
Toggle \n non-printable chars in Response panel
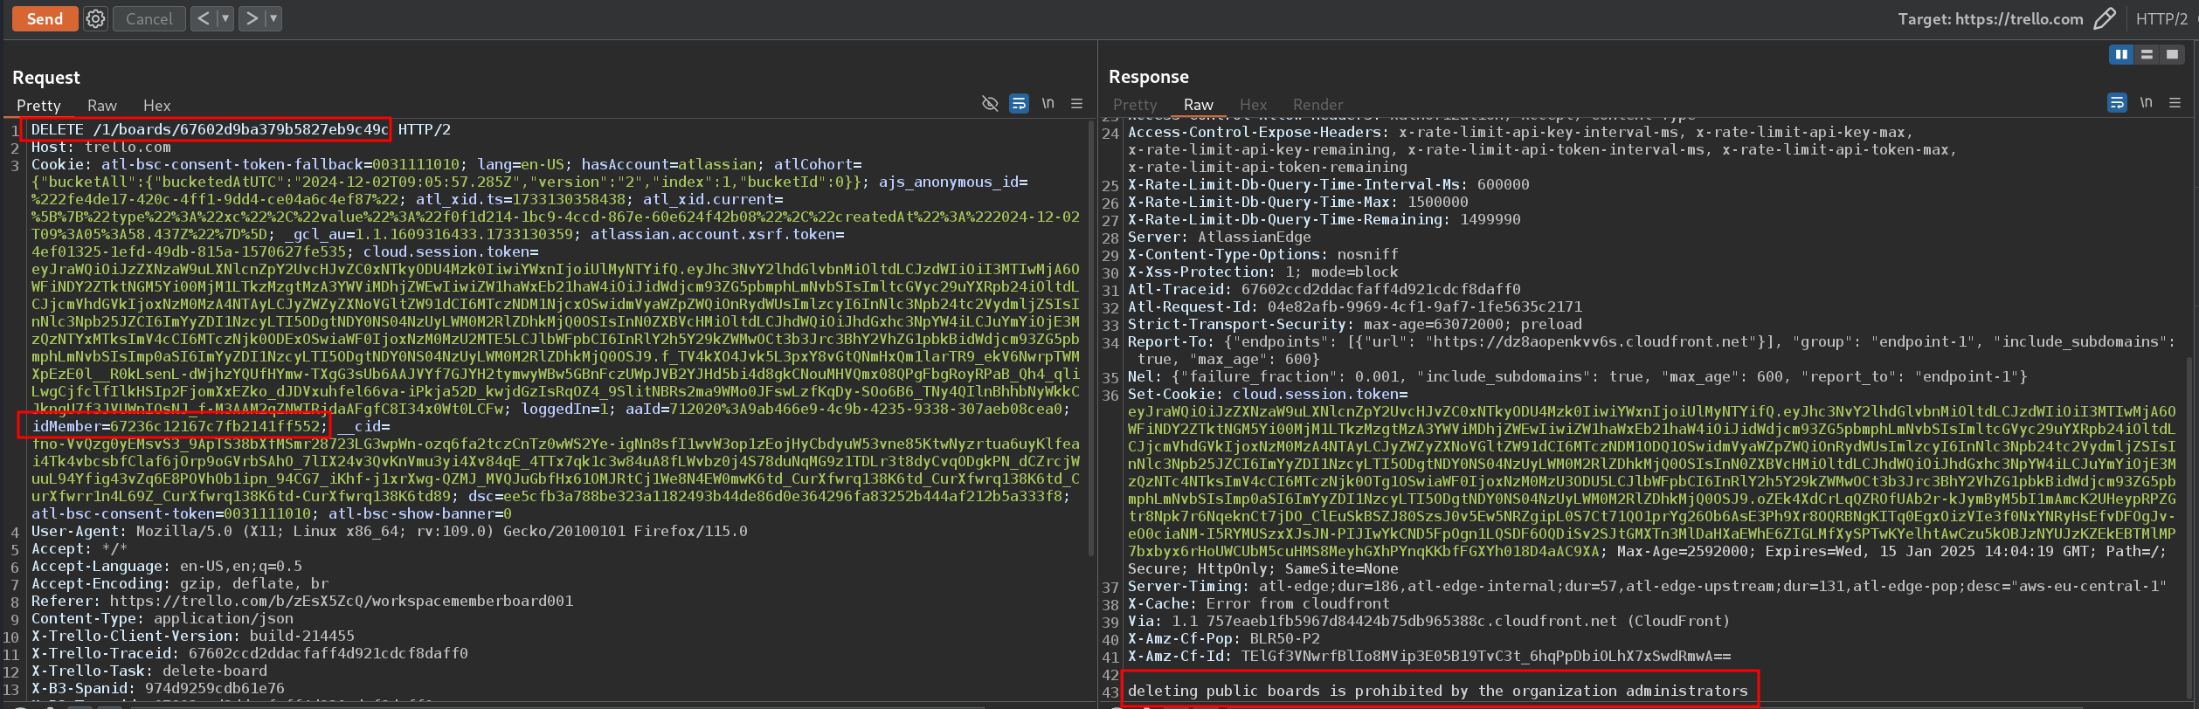click(x=2146, y=103)
